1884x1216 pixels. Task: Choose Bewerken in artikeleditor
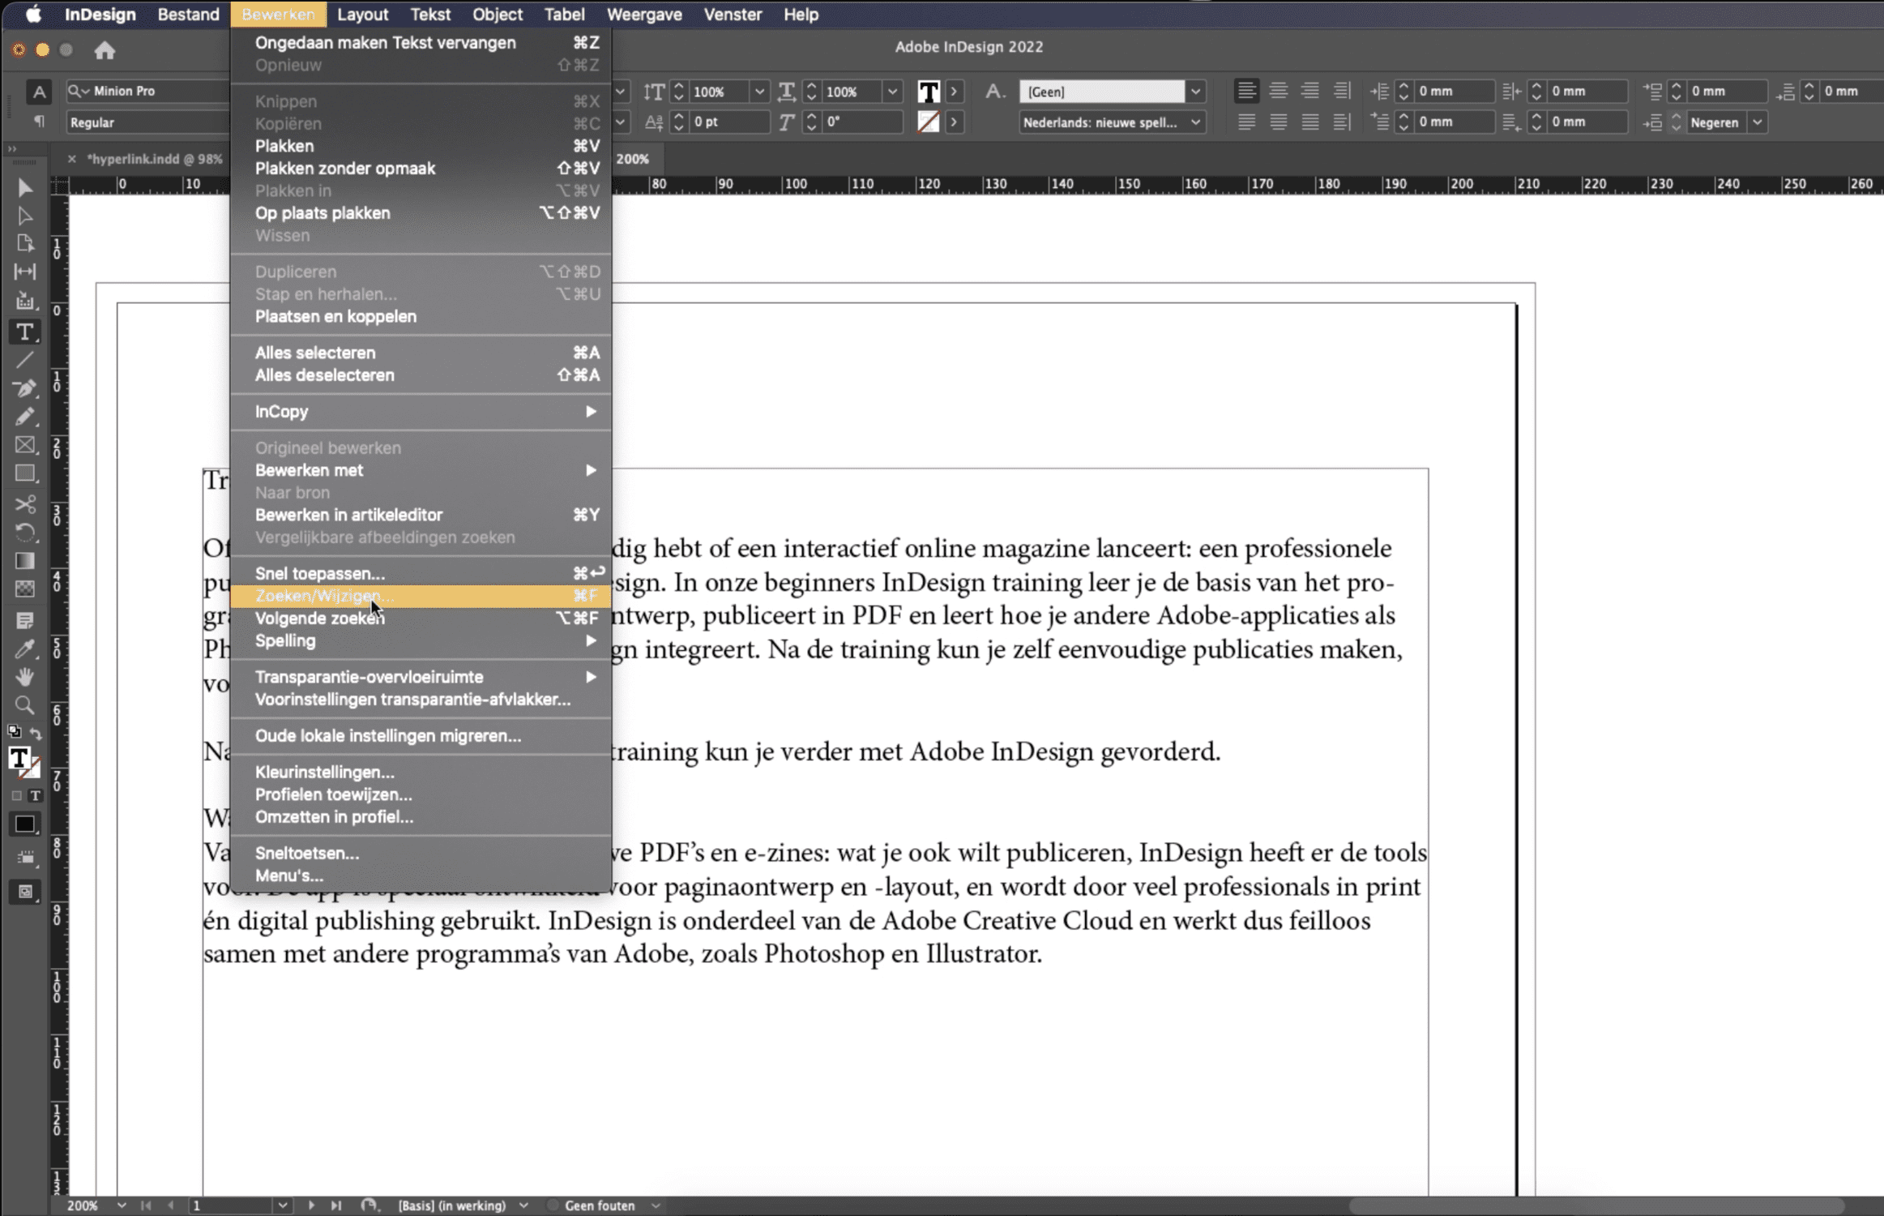point(421,515)
